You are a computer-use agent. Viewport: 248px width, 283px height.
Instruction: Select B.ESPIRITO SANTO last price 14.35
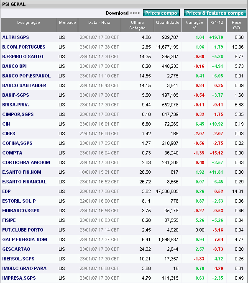point(145,57)
